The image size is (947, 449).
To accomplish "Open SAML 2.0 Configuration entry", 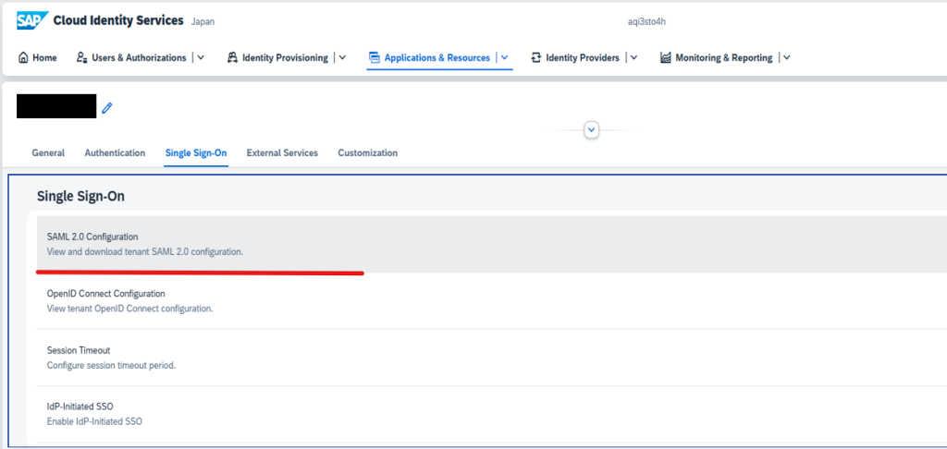I will click(92, 237).
